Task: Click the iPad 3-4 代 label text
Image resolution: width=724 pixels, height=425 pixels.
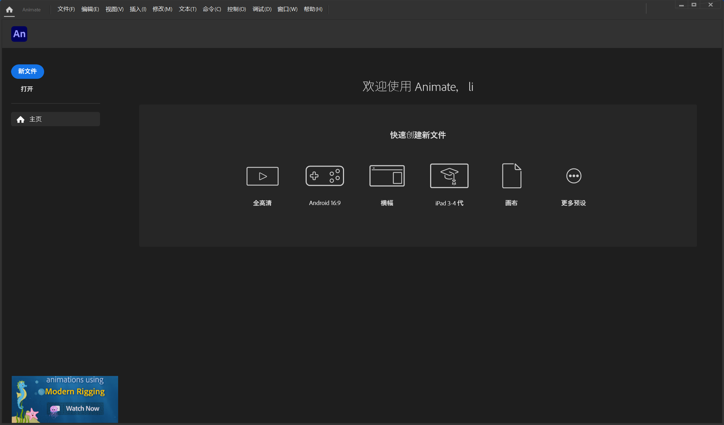Action: (449, 203)
